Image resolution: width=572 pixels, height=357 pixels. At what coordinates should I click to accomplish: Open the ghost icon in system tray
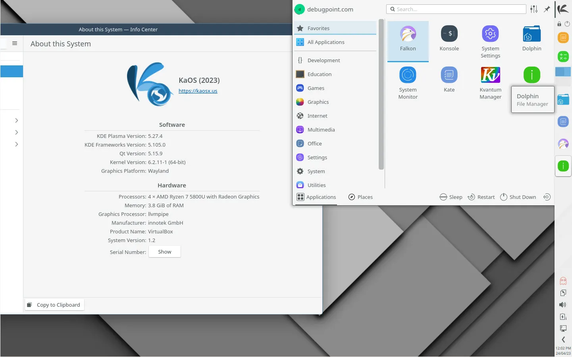tap(563, 281)
